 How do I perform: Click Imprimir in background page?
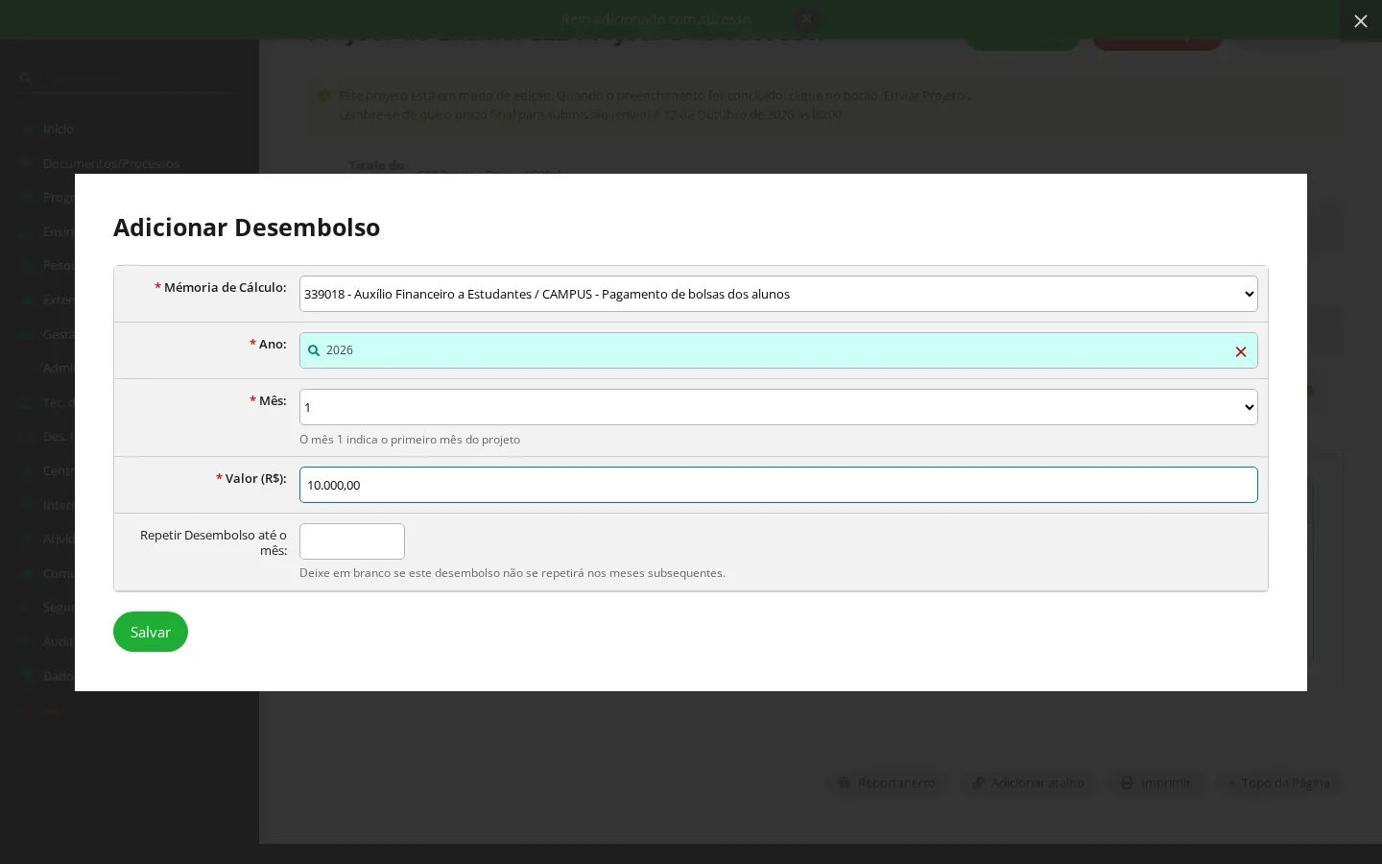[x=1156, y=783]
